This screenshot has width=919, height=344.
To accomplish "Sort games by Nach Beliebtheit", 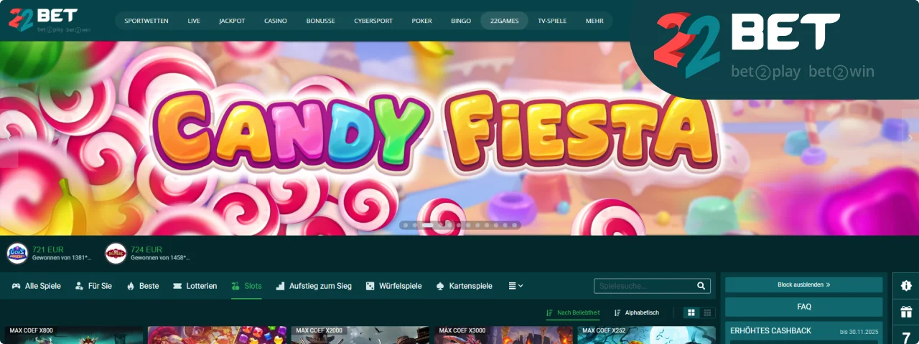I will [572, 313].
